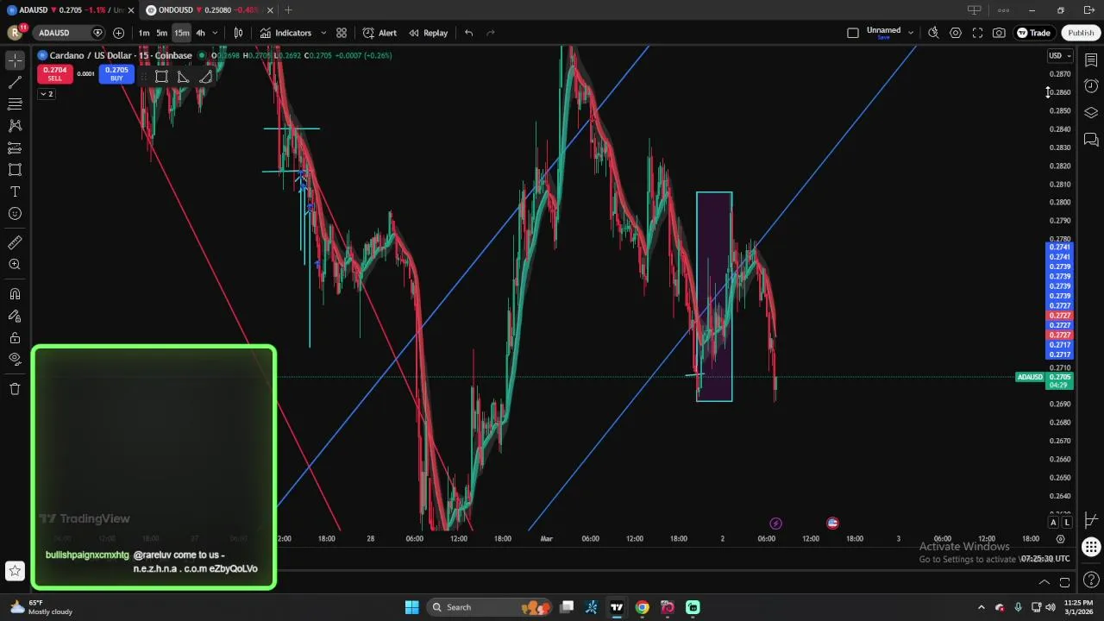
Task: Select the curved arc shape in floating toolbar
Action: pyautogui.click(x=205, y=77)
